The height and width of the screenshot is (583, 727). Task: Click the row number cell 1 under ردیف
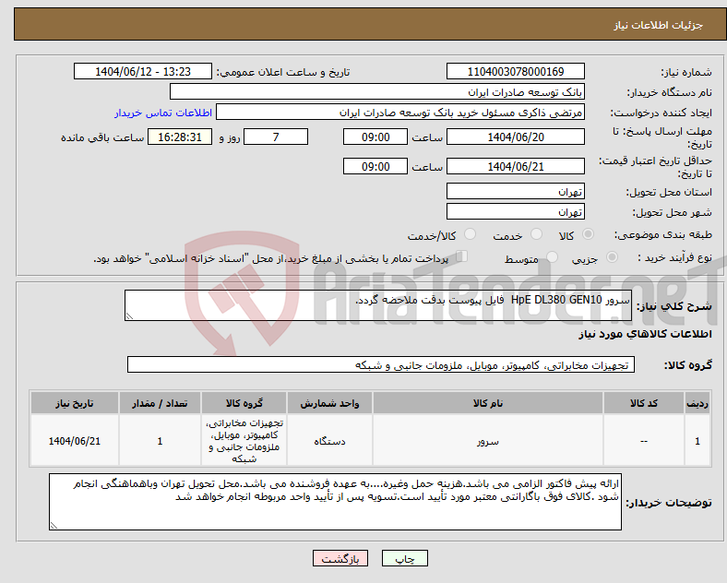[x=697, y=441]
